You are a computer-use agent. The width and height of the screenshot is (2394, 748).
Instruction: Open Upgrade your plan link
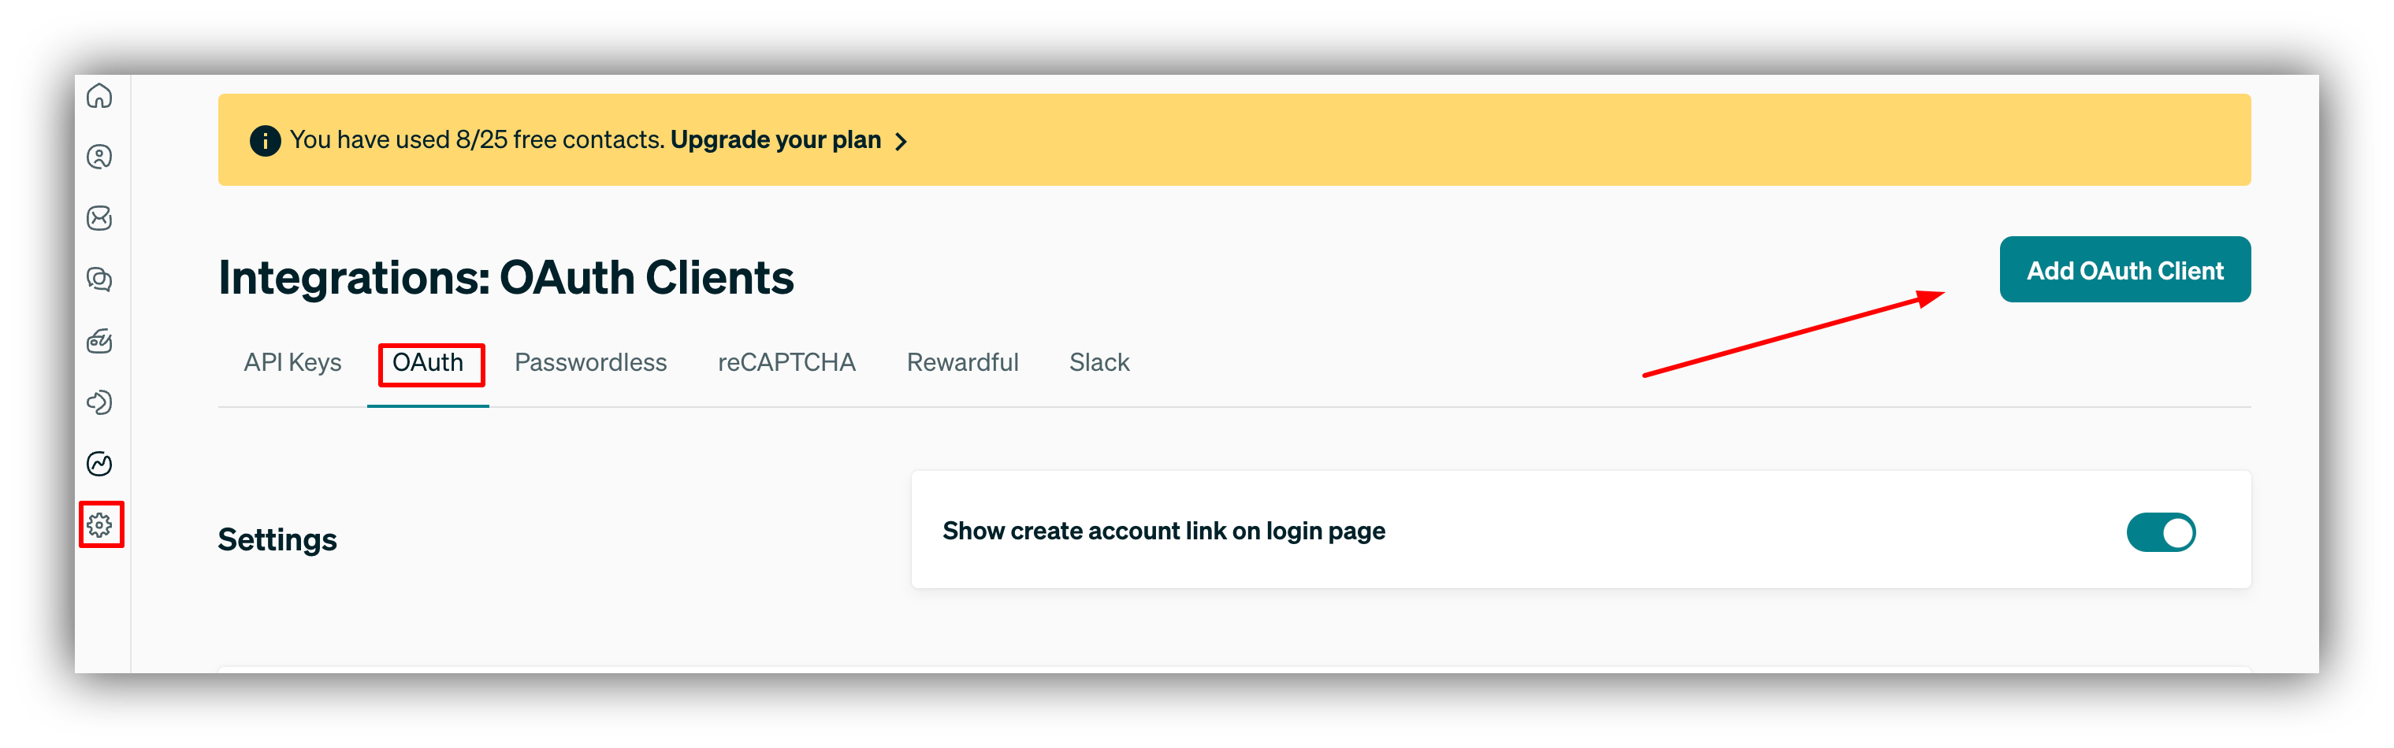point(776,139)
